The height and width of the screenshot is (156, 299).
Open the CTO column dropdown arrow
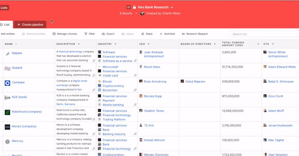(x=273, y=44)
